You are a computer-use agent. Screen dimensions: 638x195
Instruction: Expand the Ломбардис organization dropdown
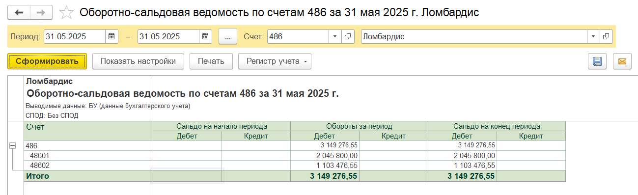pos(593,37)
